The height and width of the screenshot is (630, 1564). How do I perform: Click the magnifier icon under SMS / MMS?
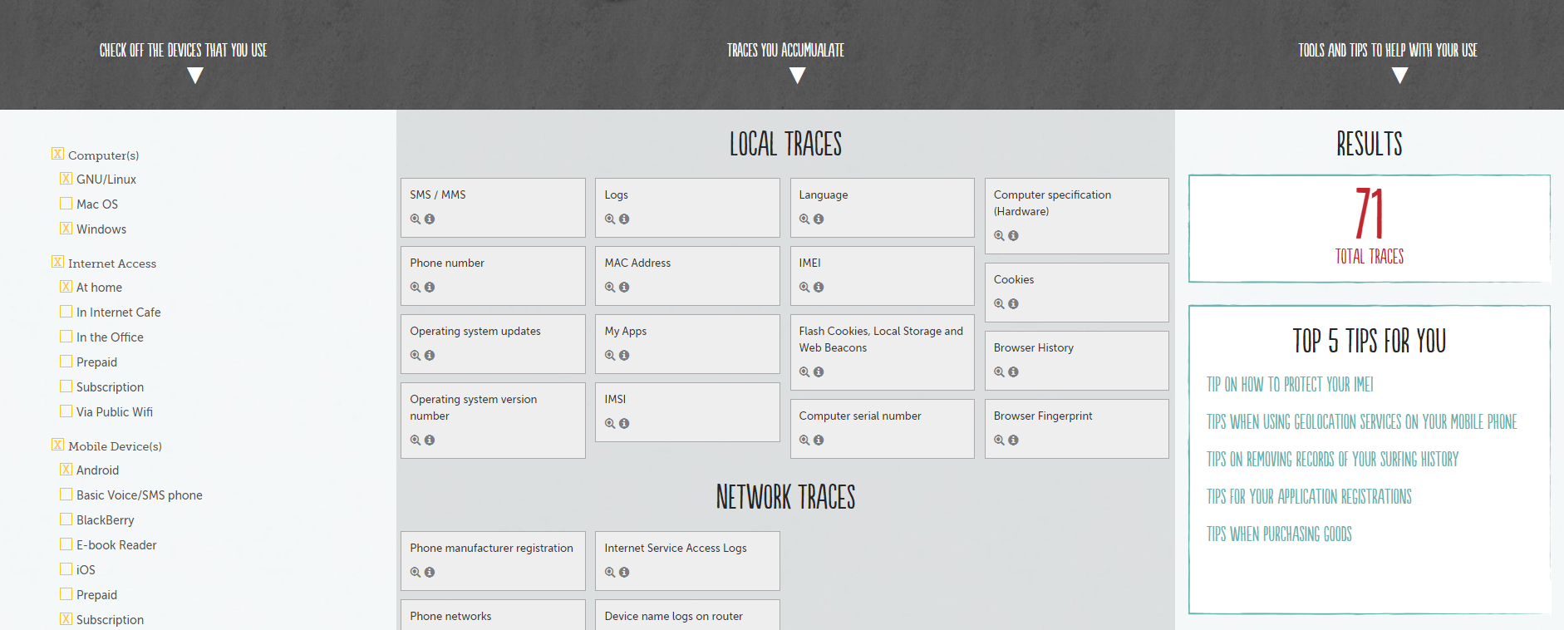(x=415, y=219)
